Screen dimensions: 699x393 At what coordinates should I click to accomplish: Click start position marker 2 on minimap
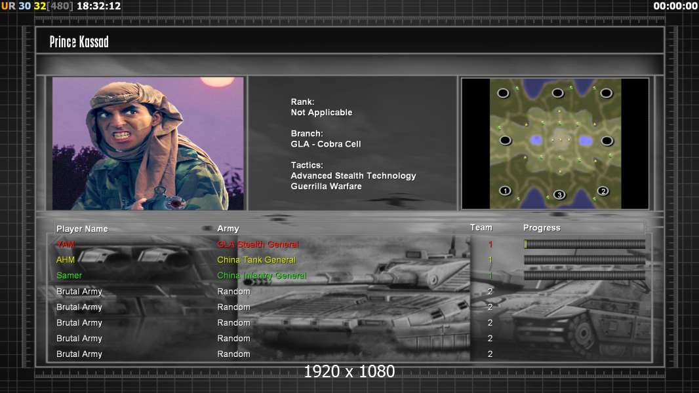point(603,191)
